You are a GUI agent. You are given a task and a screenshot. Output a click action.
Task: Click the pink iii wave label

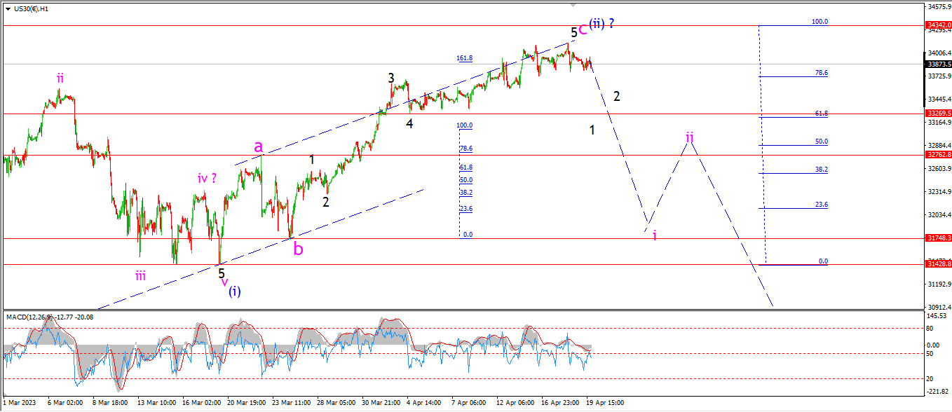(141, 275)
